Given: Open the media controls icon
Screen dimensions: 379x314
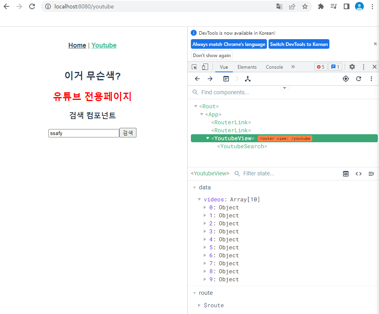Looking at the screenshot, I should tap(333, 6).
